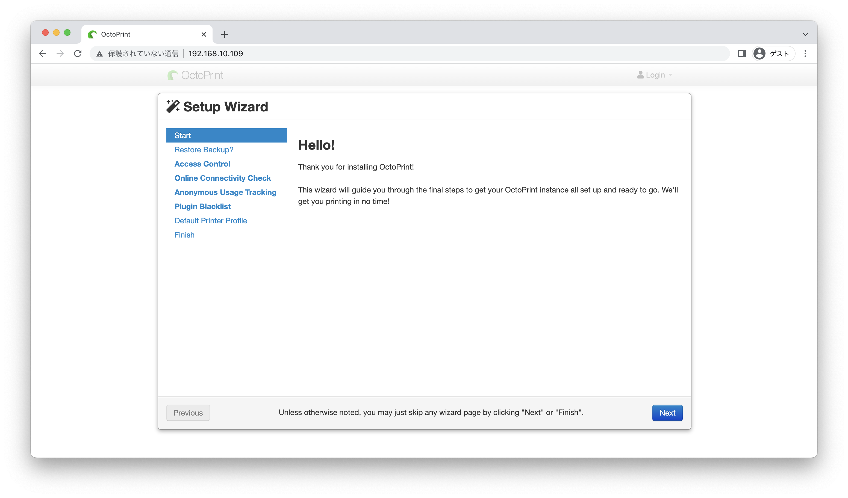Open the Plugin Blacklist step
The image size is (848, 498).
click(x=202, y=206)
